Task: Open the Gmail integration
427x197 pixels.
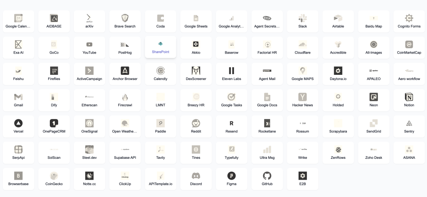Action: pyautogui.click(x=18, y=100)
